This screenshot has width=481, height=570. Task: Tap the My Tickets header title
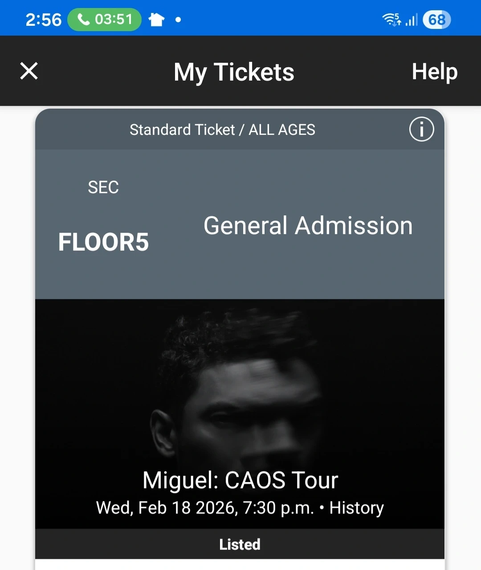pos(234,72)
